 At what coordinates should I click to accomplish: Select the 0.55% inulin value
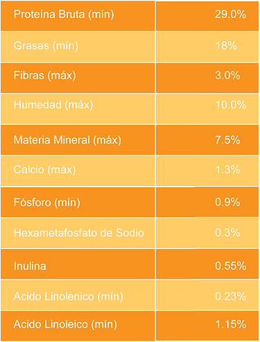[230, 266]
